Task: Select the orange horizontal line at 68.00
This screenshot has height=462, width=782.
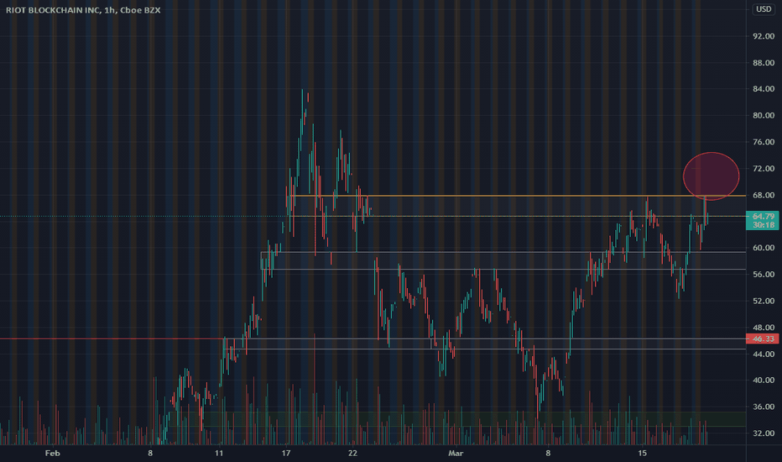Action: [x=519, y=195]
